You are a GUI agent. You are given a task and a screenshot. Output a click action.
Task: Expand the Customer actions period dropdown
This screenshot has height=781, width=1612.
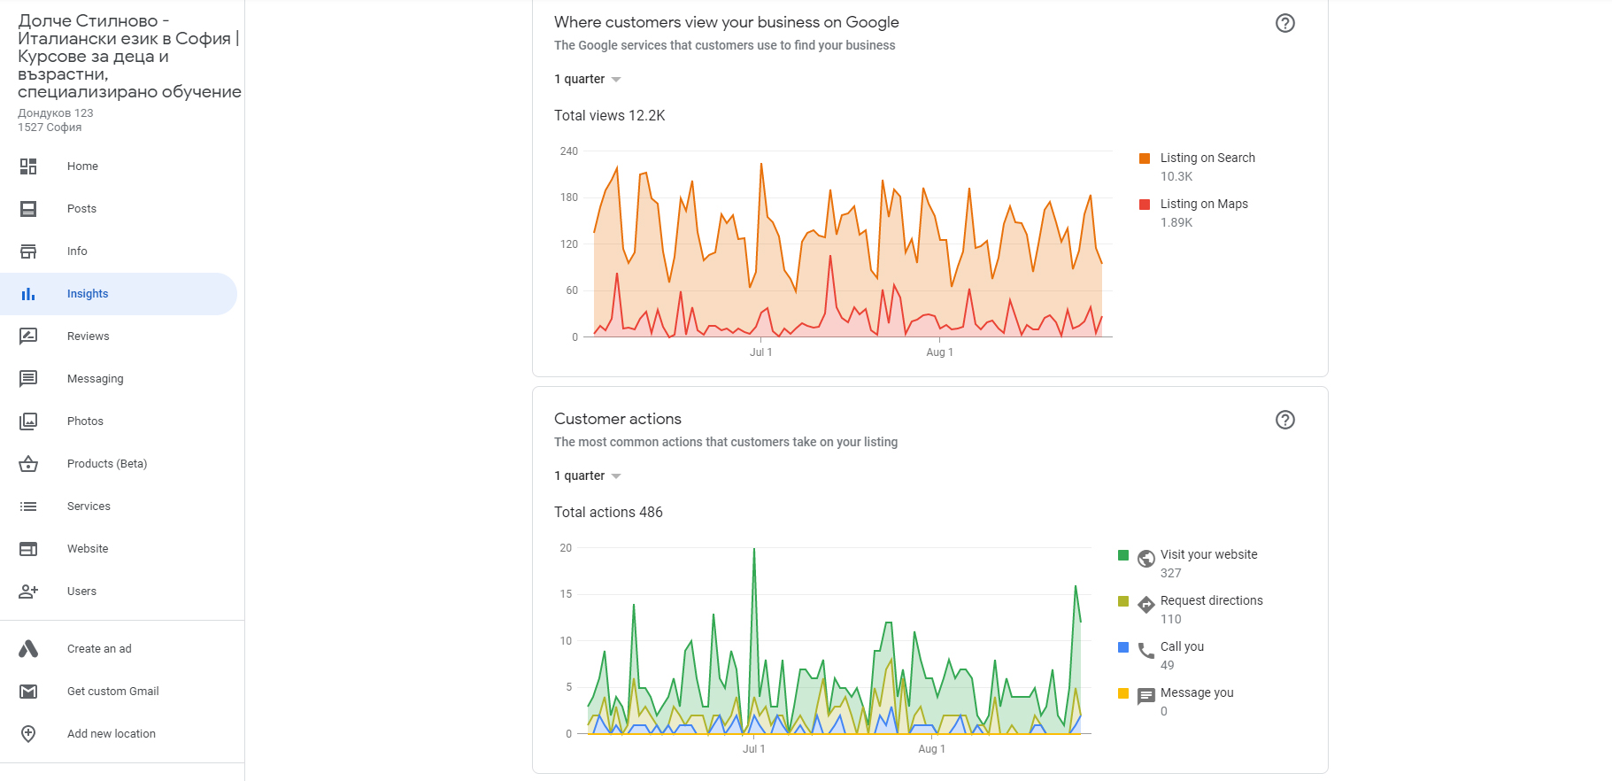coord(588,476)
